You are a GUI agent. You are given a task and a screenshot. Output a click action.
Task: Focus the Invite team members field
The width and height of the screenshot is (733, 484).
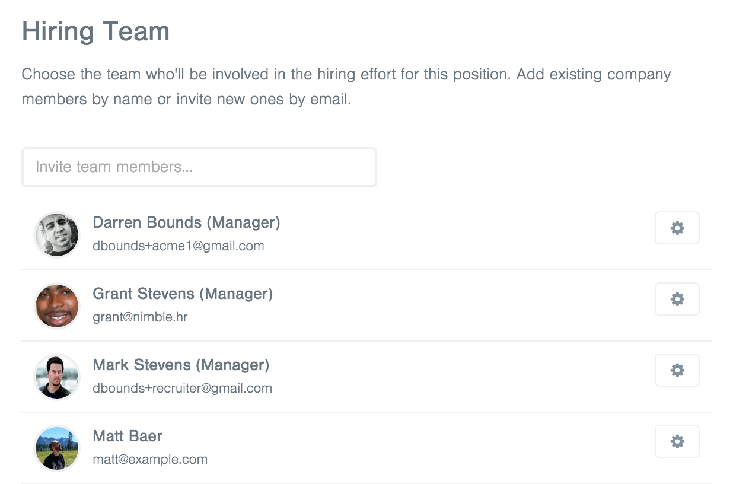tap(199, 167)
